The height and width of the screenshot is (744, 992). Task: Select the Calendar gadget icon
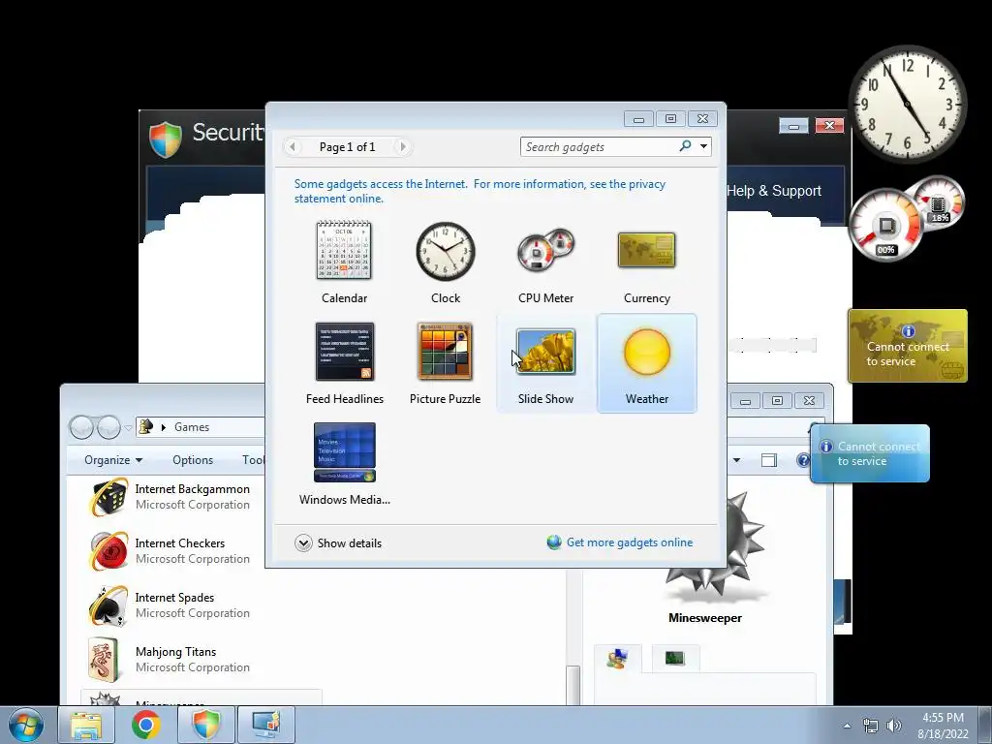[x=344, y=251]
